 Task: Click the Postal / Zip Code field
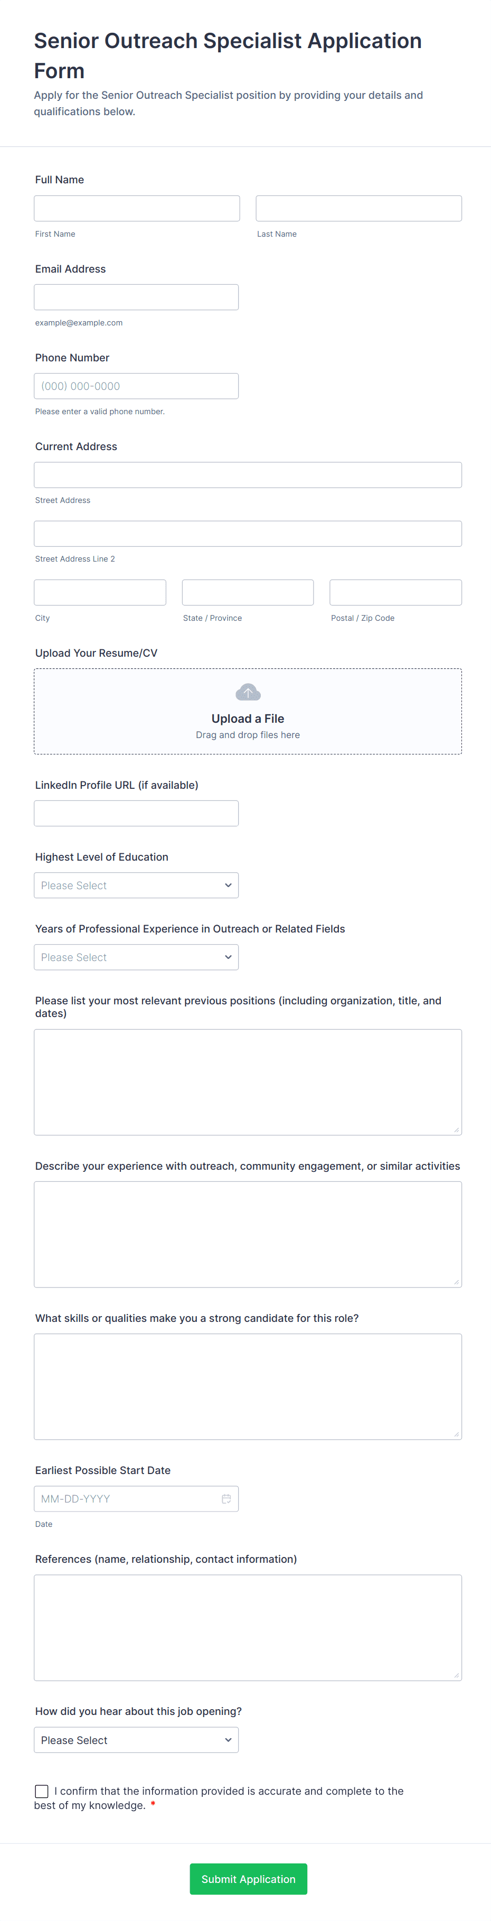395,592
